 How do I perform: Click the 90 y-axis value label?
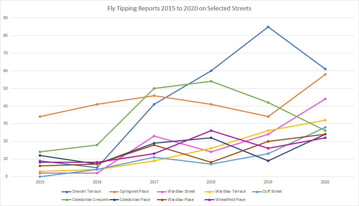pyautogui.click(x=5, y=18)
